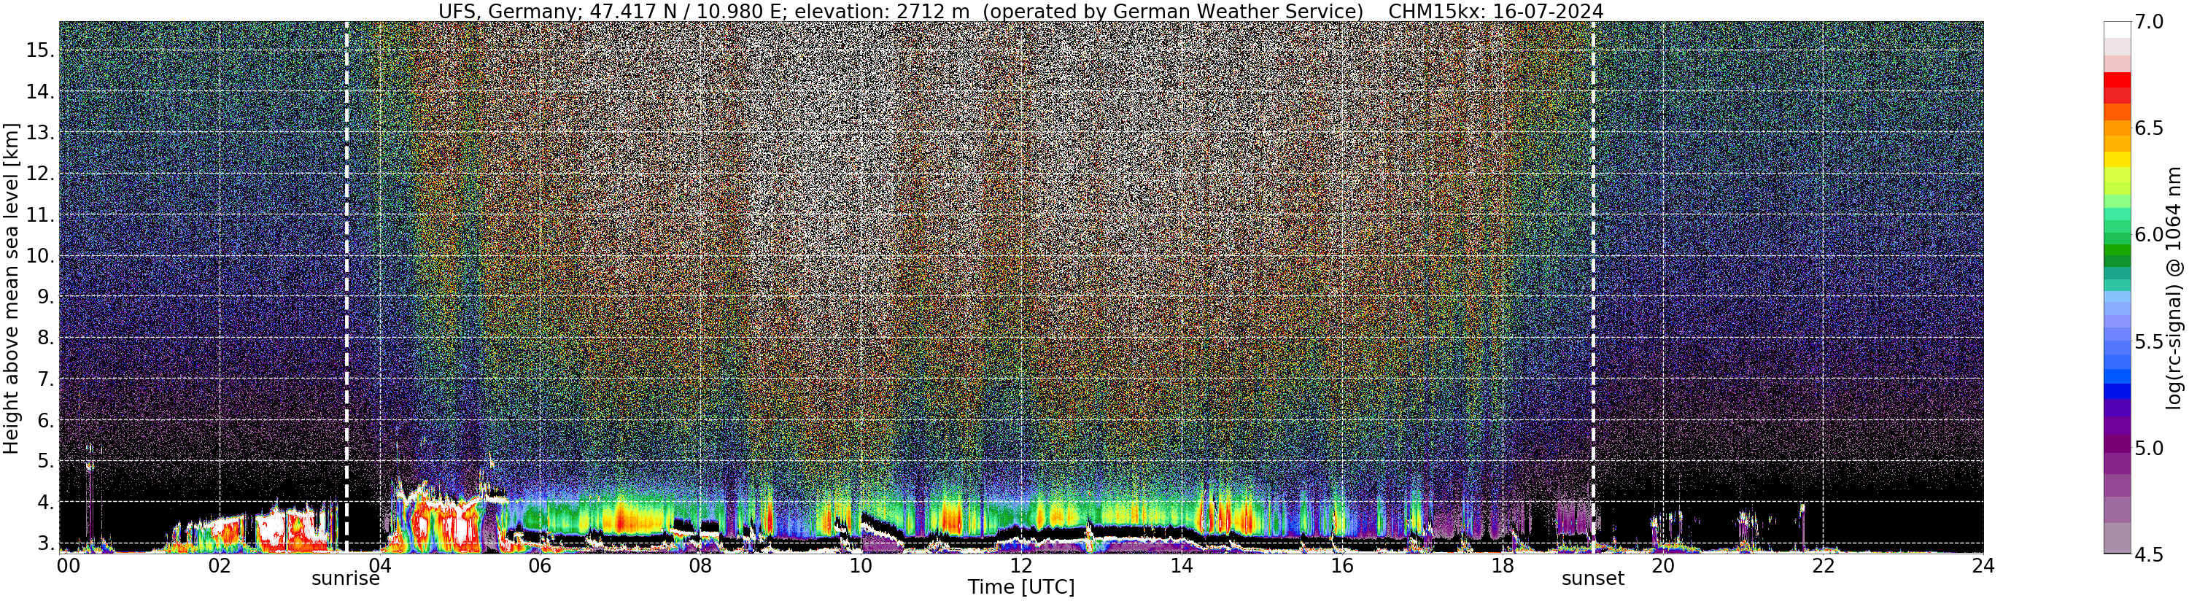
Task: Click the x-axis tick label '14'
Action: tap(1181, 566)
